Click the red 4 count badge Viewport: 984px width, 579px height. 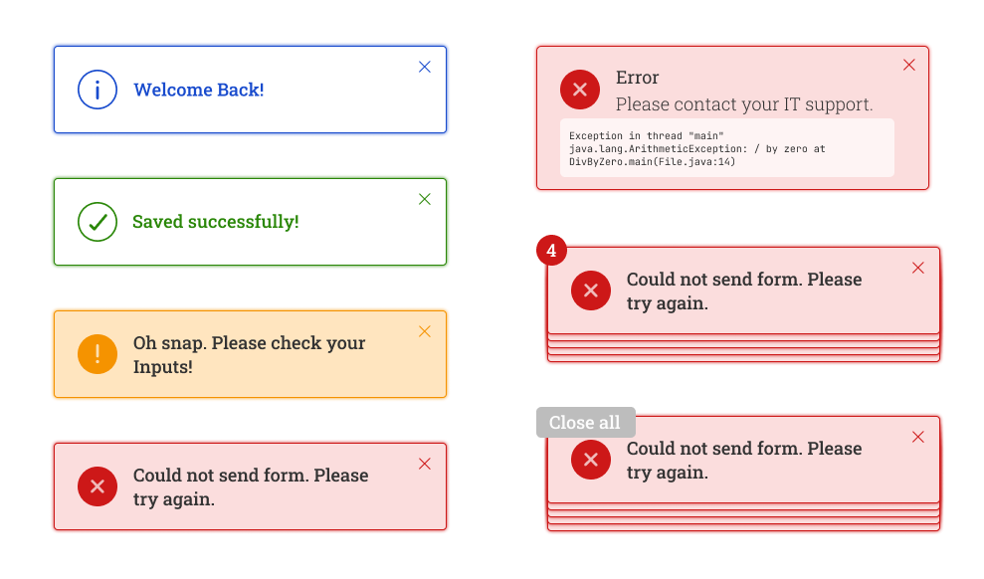pos(551,251)
